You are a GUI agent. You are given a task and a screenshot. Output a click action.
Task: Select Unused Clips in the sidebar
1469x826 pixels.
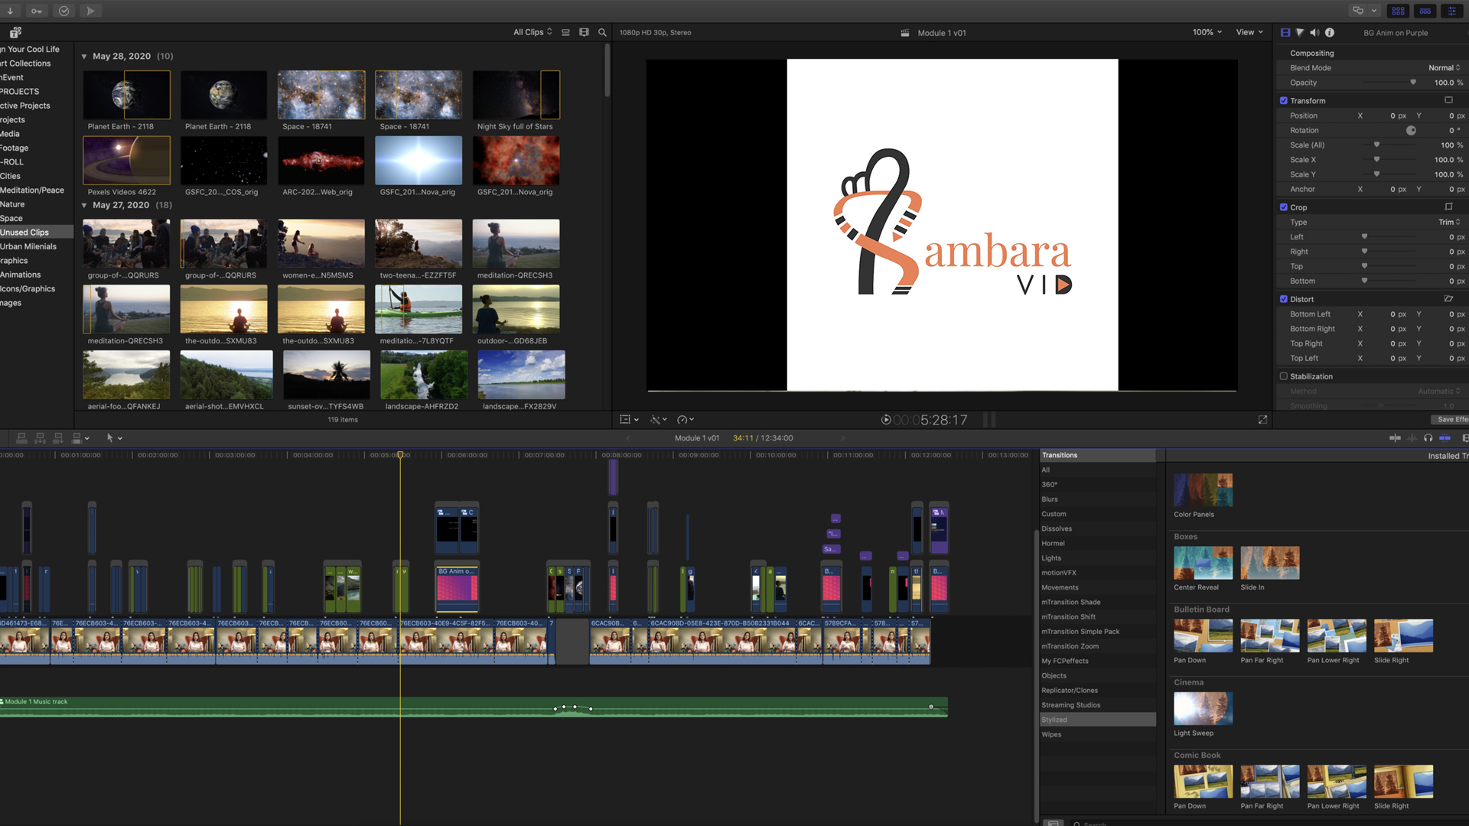point(37,232)
